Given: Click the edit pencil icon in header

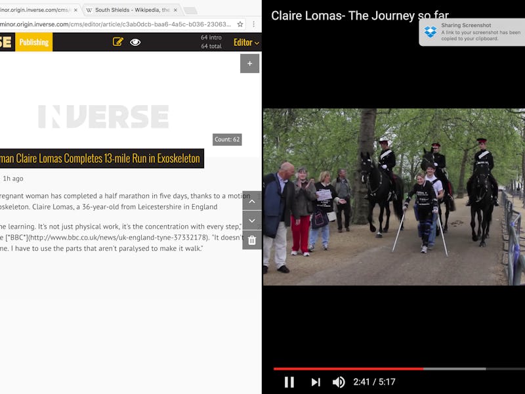Looking at the screenshot, I should (118, 42).
